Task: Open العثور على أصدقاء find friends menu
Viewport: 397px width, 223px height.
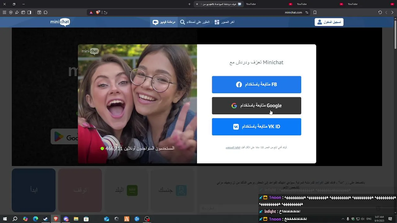Action: [195, 22]
